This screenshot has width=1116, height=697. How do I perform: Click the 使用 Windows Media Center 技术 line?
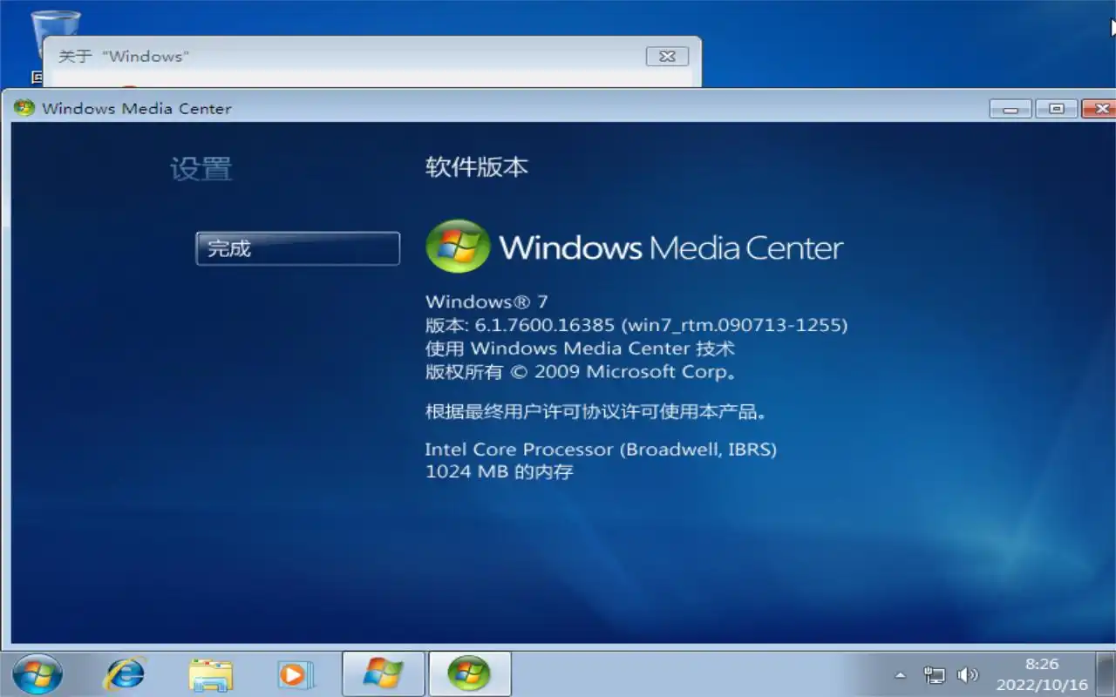pyautogui.click(x=580, y=348)
